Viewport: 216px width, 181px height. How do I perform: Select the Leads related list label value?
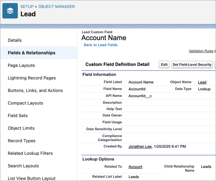[134, 177]
